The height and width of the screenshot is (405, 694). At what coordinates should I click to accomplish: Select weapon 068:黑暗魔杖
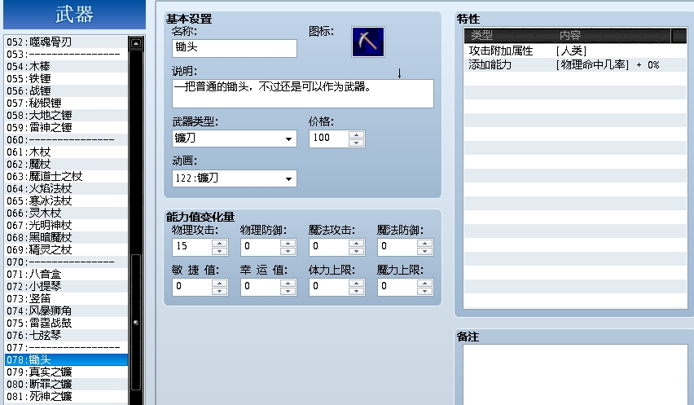(x=67, y=237)
